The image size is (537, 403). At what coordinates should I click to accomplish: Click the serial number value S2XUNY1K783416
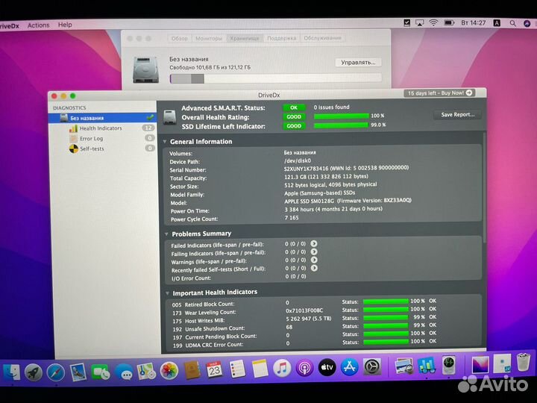click(307, 169)
